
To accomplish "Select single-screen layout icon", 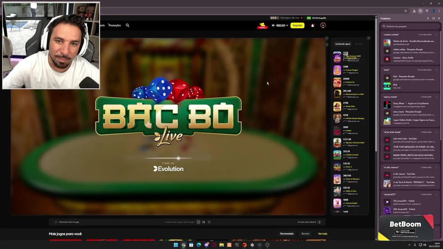I will 198,222.
